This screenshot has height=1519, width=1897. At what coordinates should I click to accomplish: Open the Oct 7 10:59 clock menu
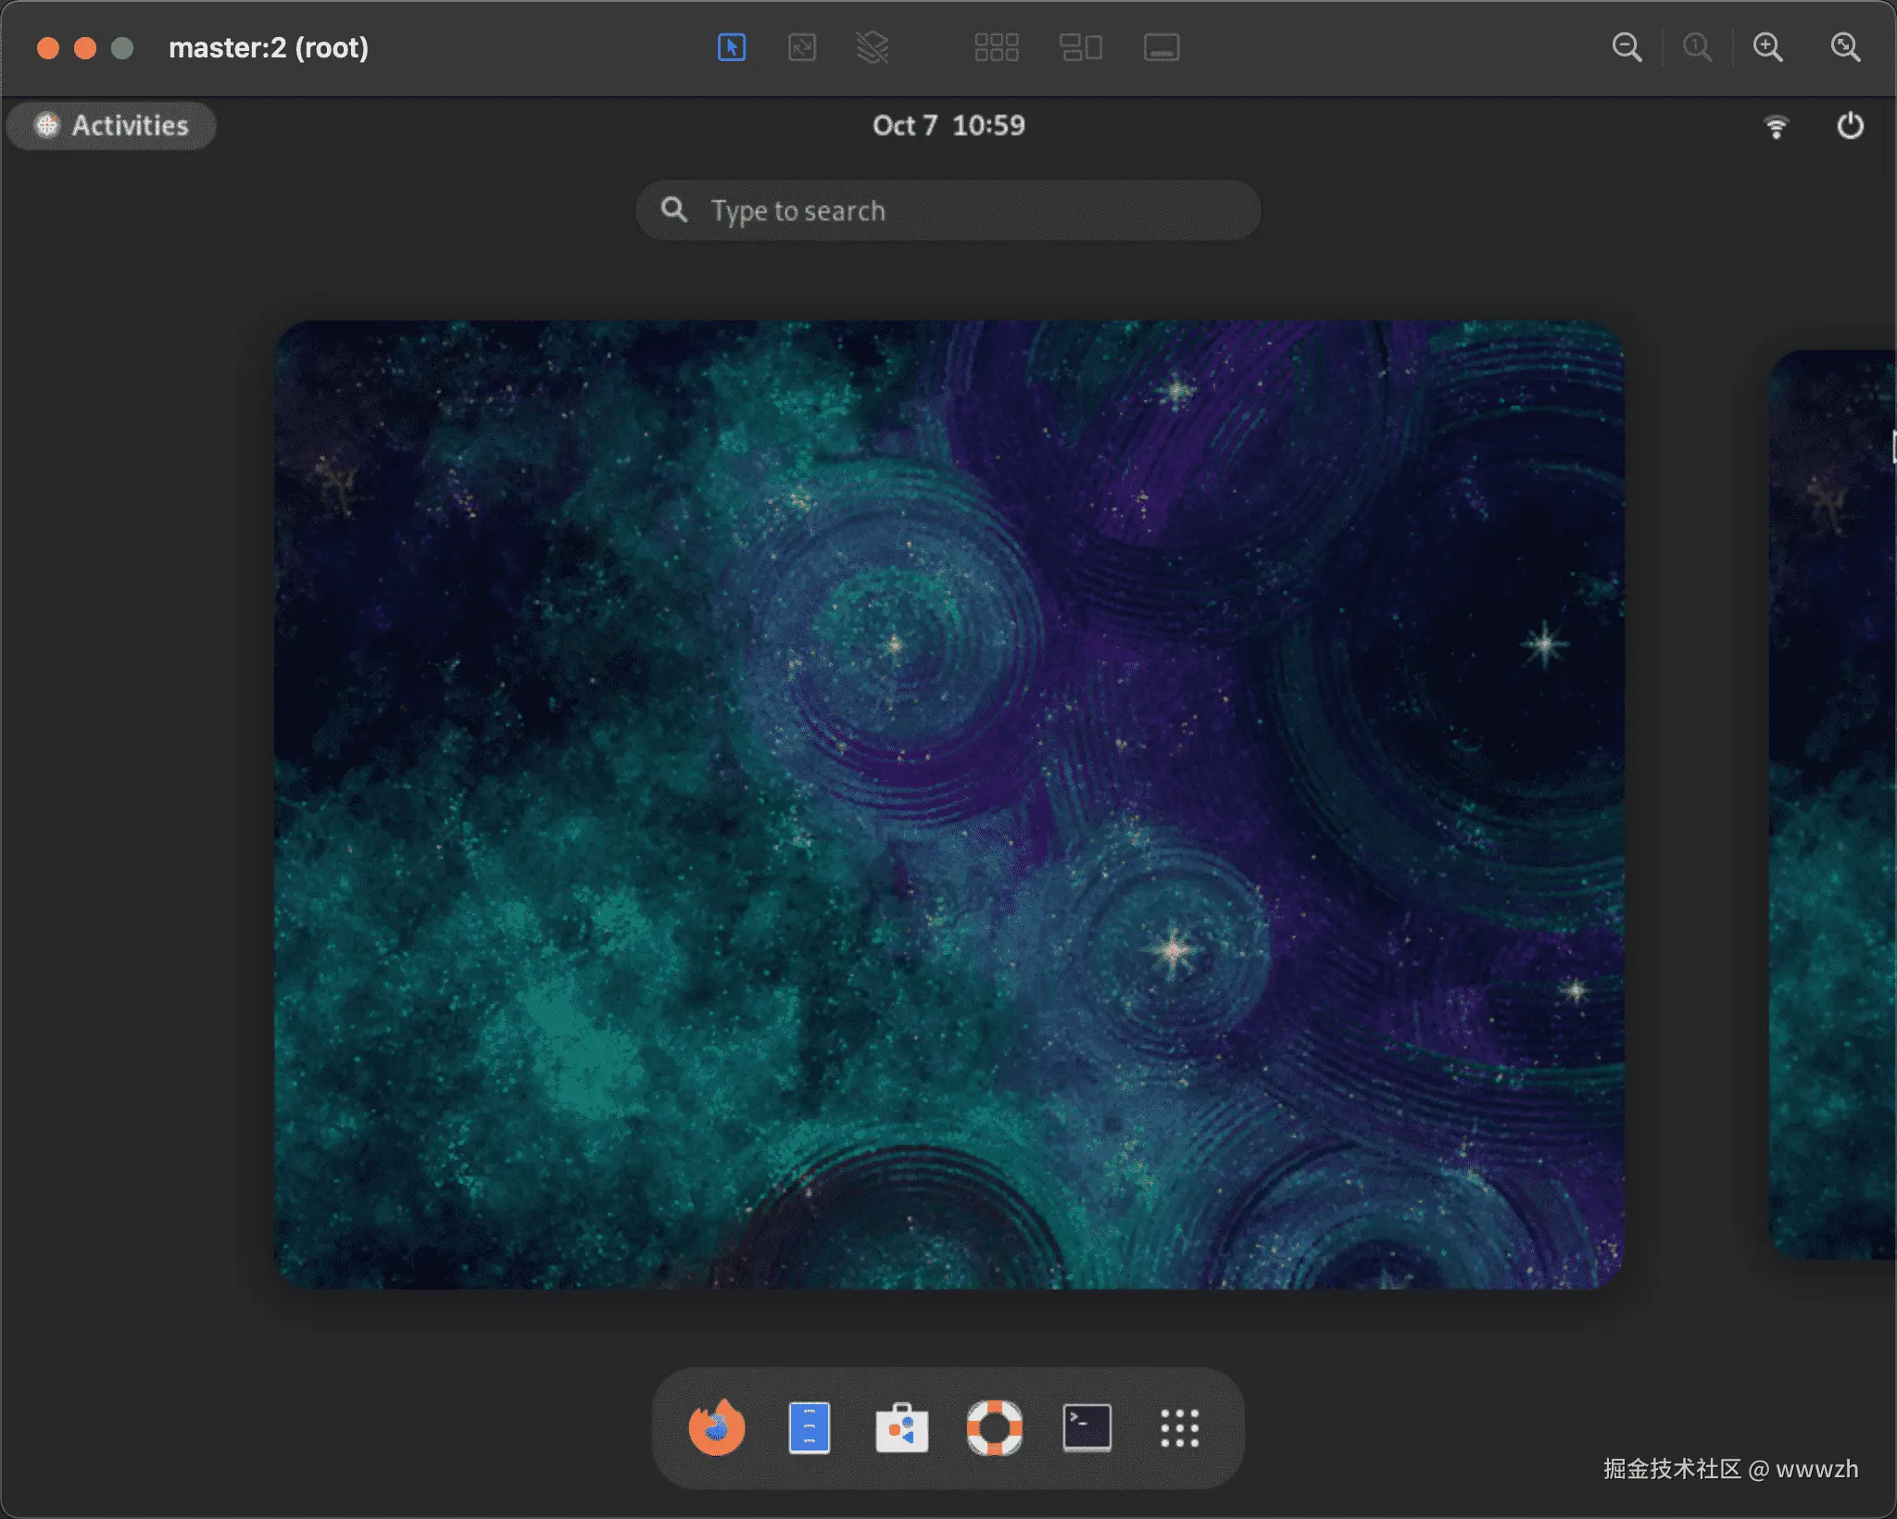coord(948,126)
